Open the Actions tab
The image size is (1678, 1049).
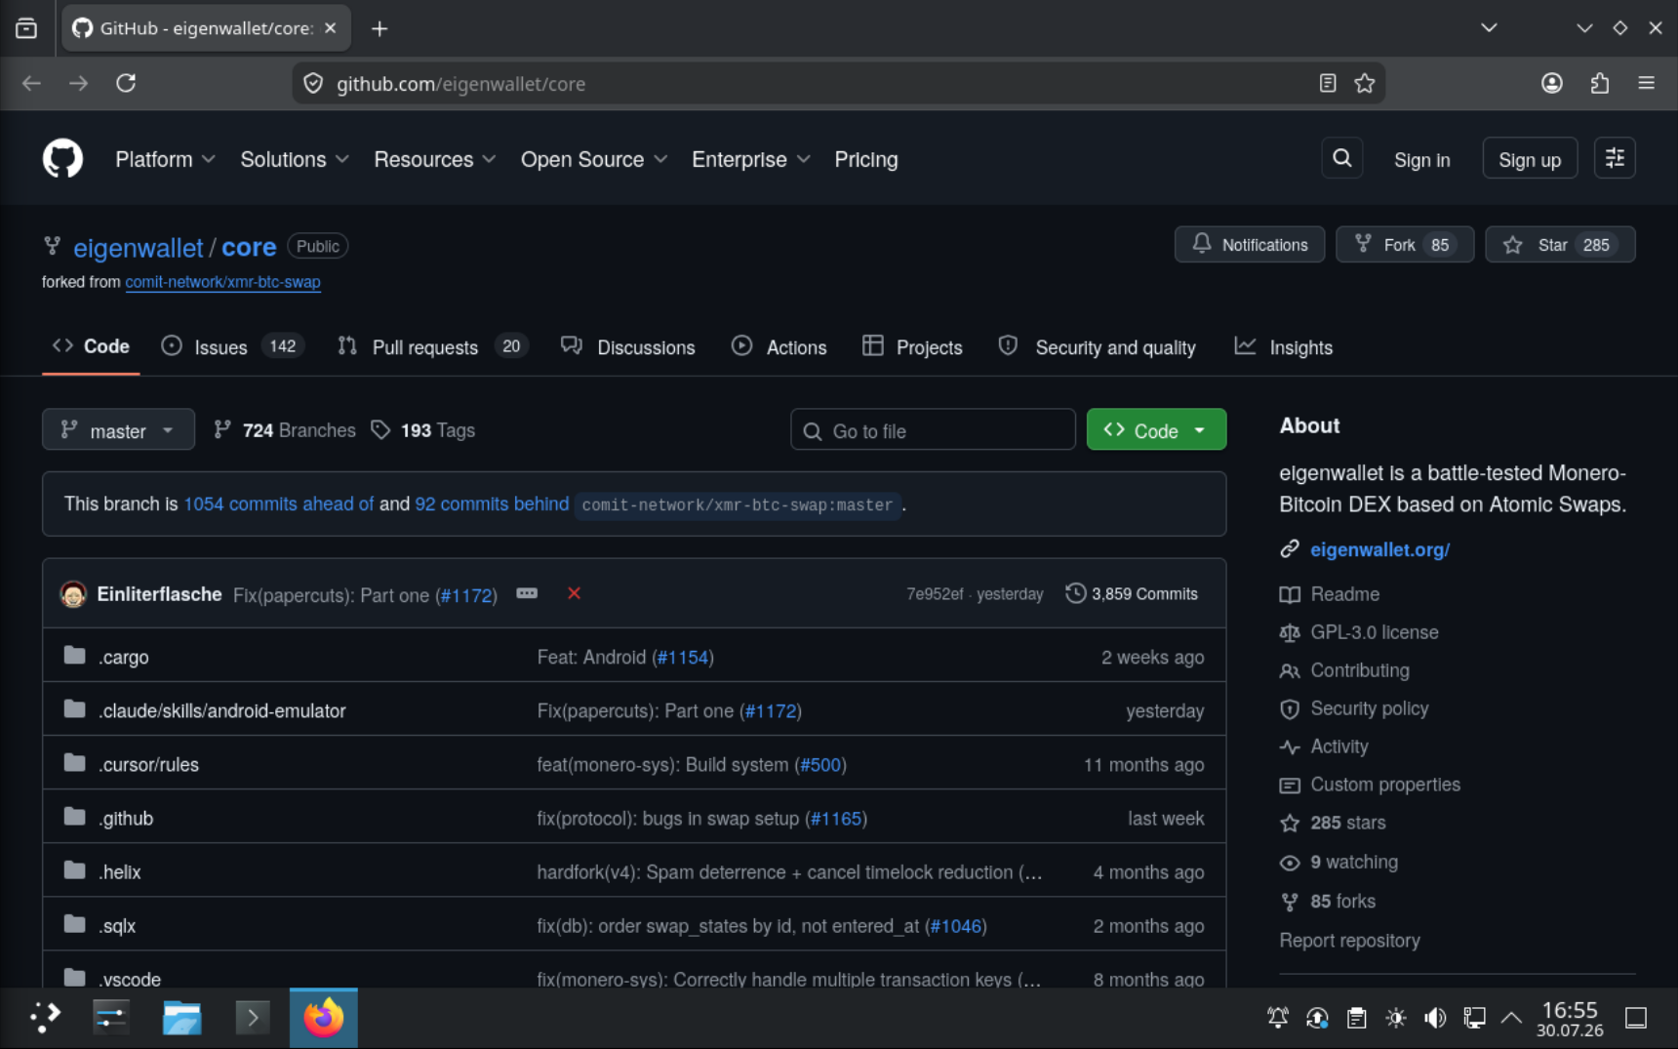779,346
